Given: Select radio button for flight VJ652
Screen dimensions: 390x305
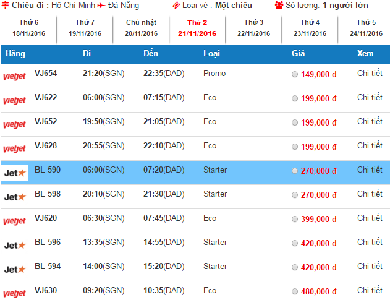Looking at the screenshot, I should (x=295, y=122).
